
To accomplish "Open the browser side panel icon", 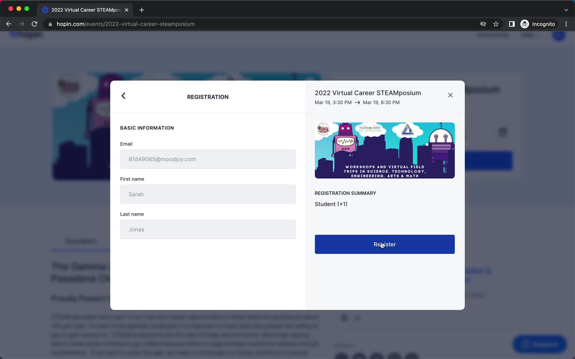I will coord(512,24).
